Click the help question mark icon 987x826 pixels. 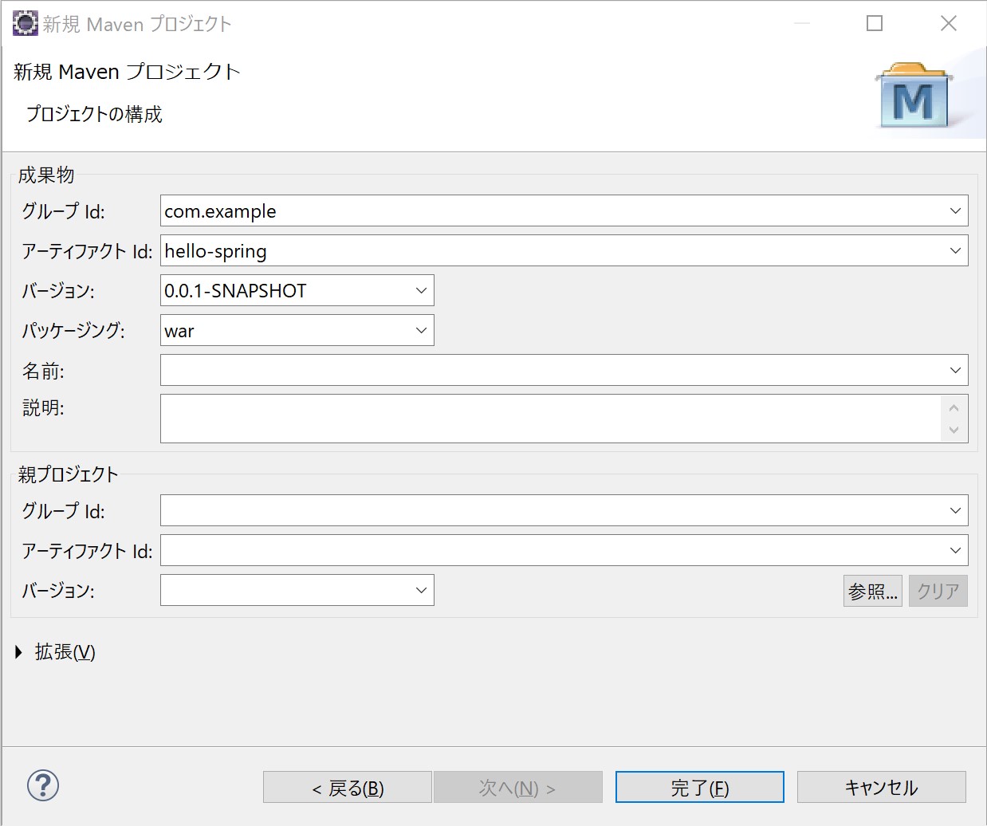coord(43,785)
